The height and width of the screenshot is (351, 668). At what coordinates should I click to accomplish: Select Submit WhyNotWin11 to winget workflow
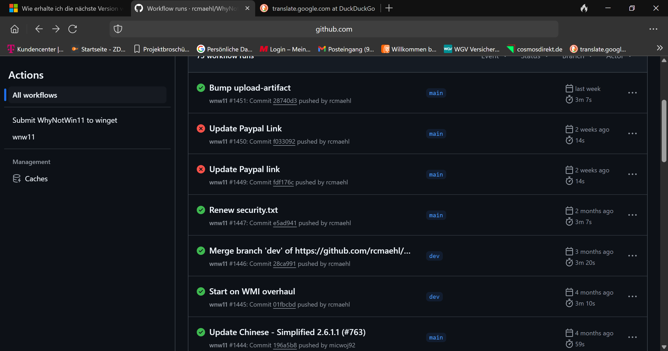click(65, 120)
